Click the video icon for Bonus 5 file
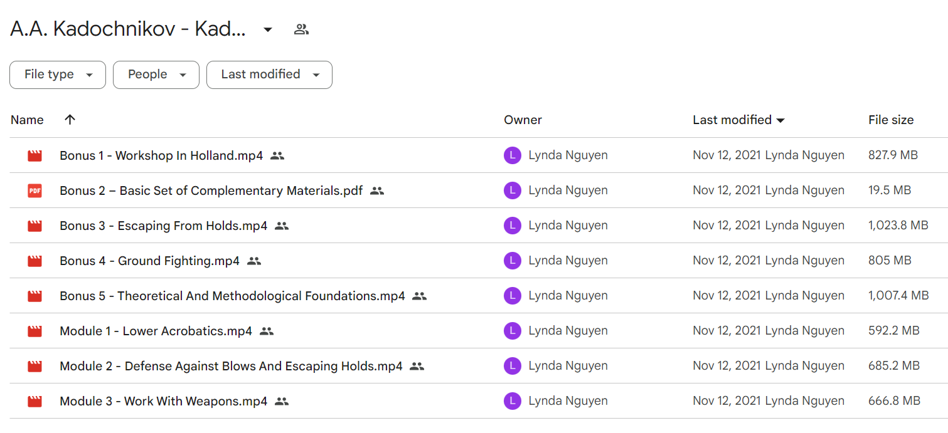 tap(35, 296)
